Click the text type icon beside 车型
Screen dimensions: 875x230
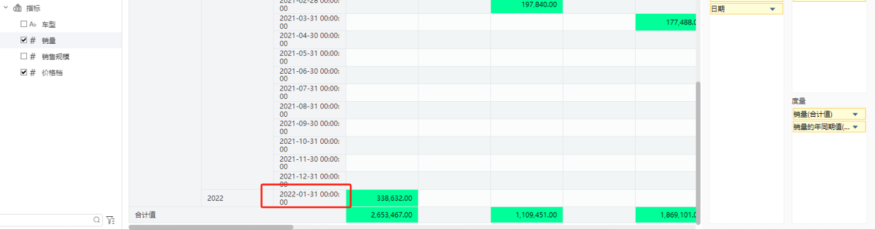tap(33, 24)
